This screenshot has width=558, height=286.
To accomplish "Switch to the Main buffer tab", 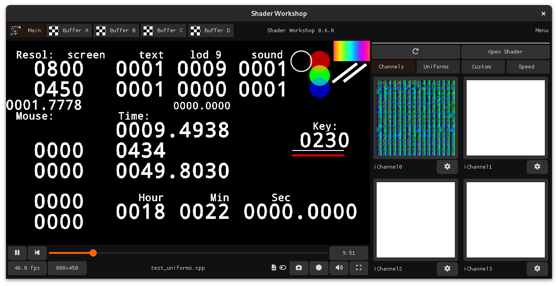I will 26,30.
